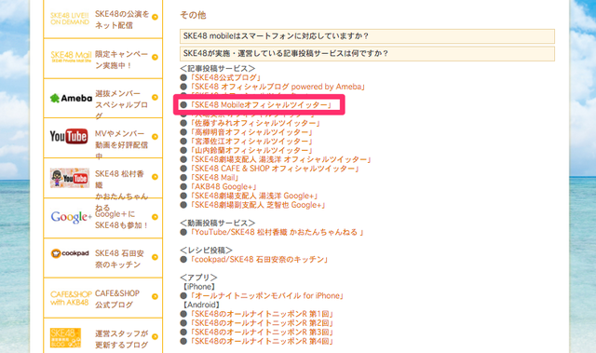The width and height of the screenshot is (596, 353).
Task: Click arrow beside CAFE&SHOP 公式ブログ
Action: pos(155,296)
